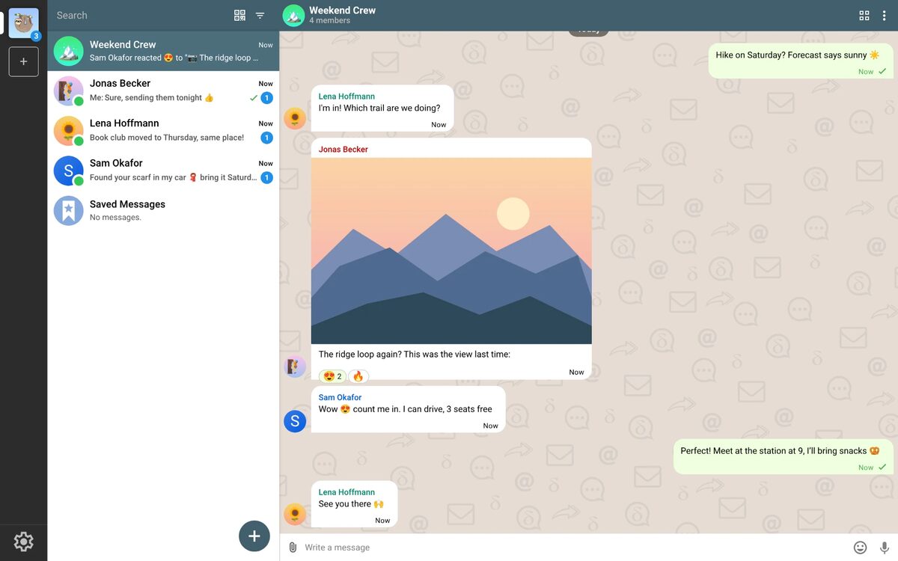Image resolution: width=898 pixels, height=561 pixels.
Task: Focus the Write a message field
Action: coord(575,548)
